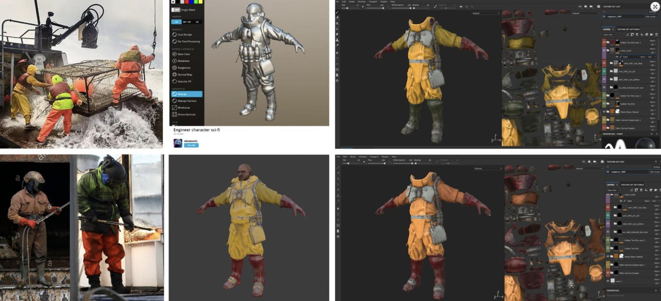Show the Base Color material channel

(x=184, y=54)
